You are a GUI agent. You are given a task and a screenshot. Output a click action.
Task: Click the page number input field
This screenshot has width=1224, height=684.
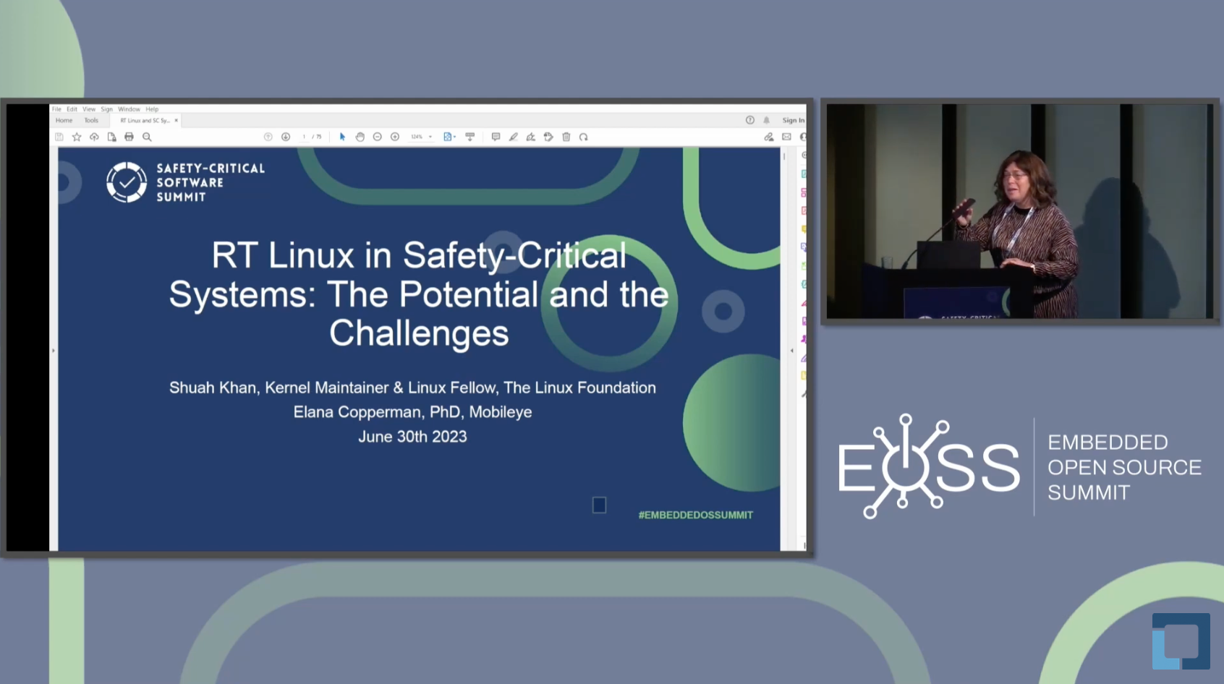tap(304, 137)
